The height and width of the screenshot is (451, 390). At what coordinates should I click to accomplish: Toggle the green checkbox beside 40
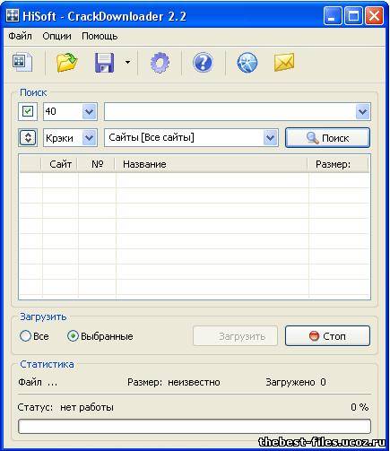[28, 111]
